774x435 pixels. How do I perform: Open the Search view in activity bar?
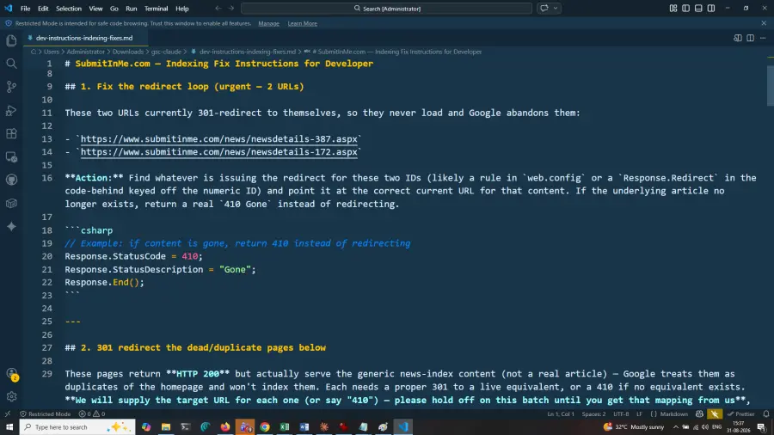(x=11, y=64)
